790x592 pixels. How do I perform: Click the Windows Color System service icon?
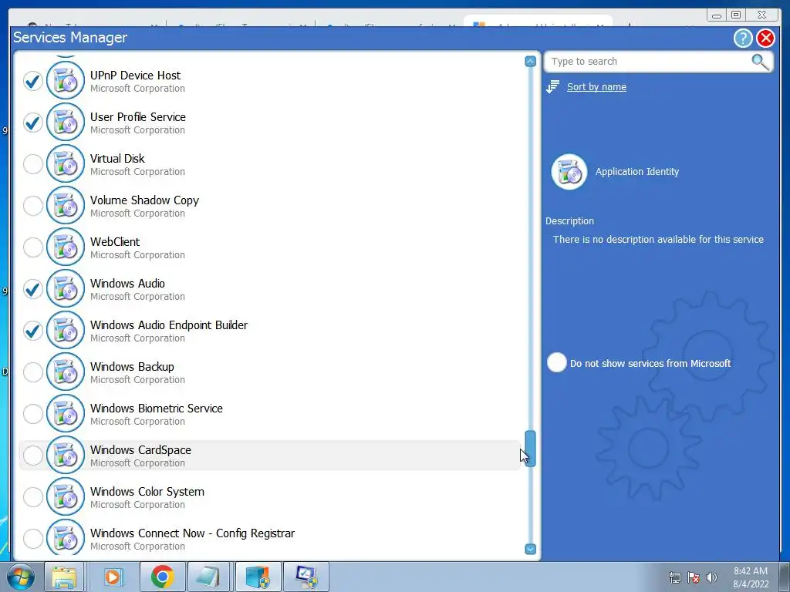[x=66, y=497]
